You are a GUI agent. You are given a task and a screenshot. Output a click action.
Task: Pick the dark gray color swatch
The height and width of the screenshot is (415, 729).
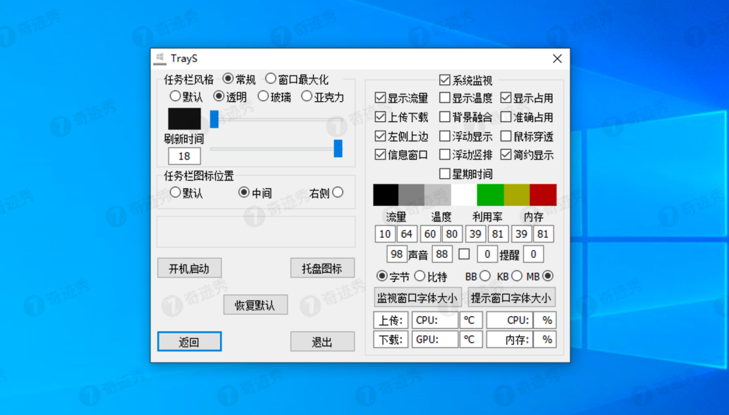click(412, 195)
